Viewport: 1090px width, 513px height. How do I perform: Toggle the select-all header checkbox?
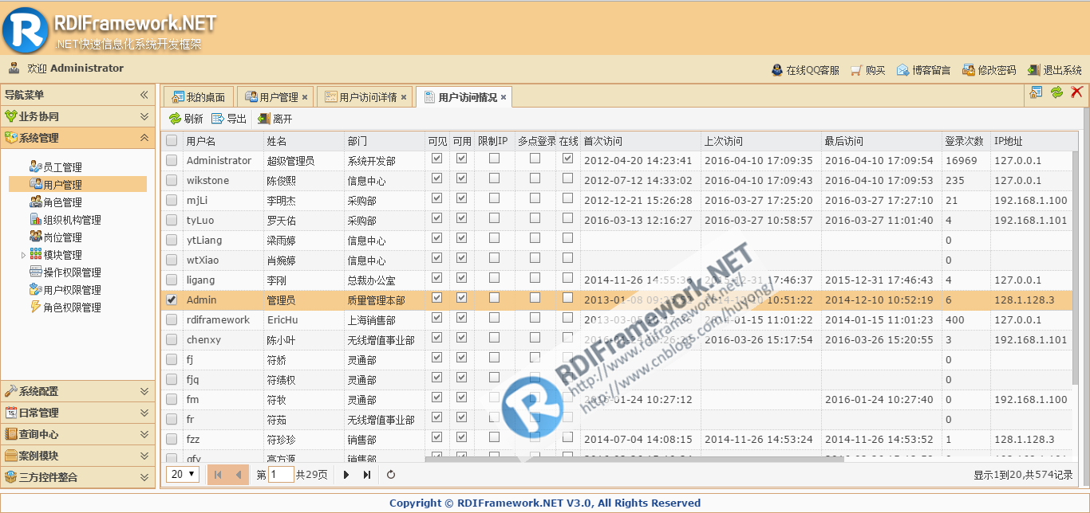[172, 141]
